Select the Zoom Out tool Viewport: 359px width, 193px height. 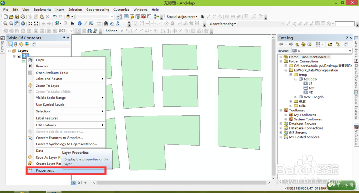click(x=11, y=24)
